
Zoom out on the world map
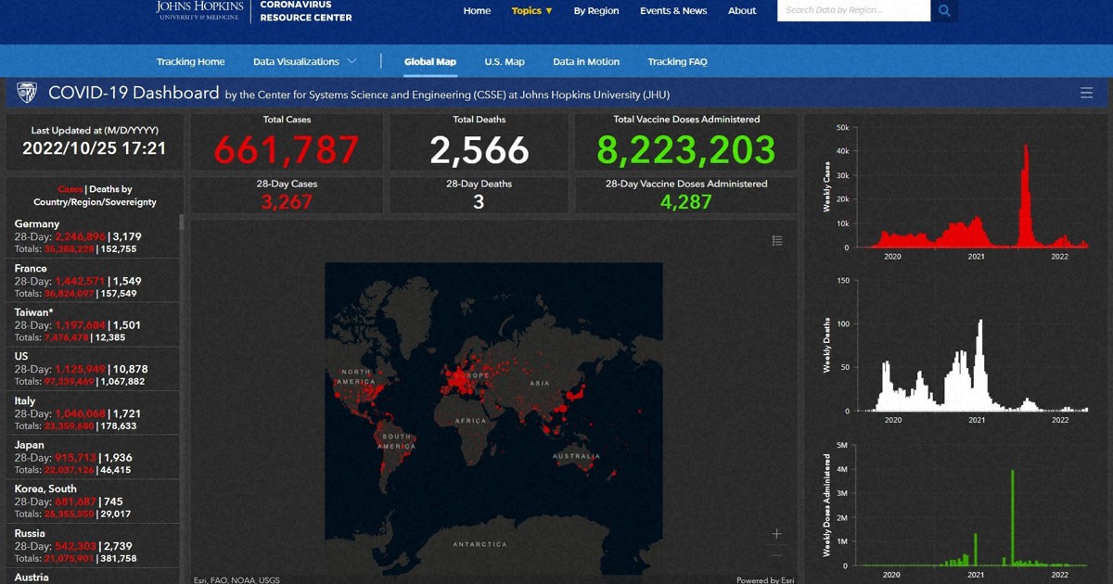(x=777, y=555)
